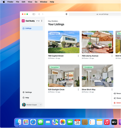Open Notes from the dock
Viewport: 121px width, 128px height.
(x=99, y=122)
